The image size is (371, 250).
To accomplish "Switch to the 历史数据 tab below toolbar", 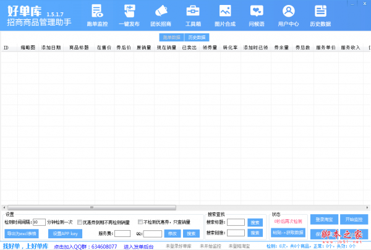I will click(x=197, y=37).
